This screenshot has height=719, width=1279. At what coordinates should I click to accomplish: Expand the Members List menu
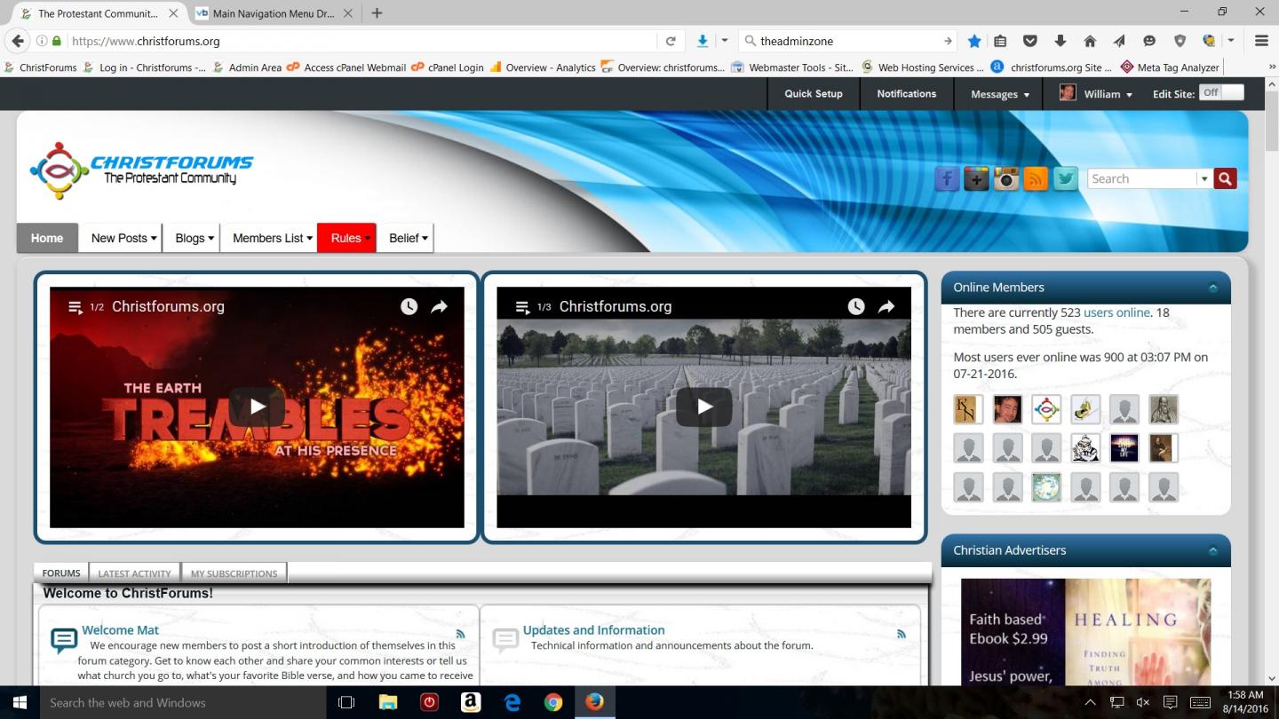click(272, 238)
